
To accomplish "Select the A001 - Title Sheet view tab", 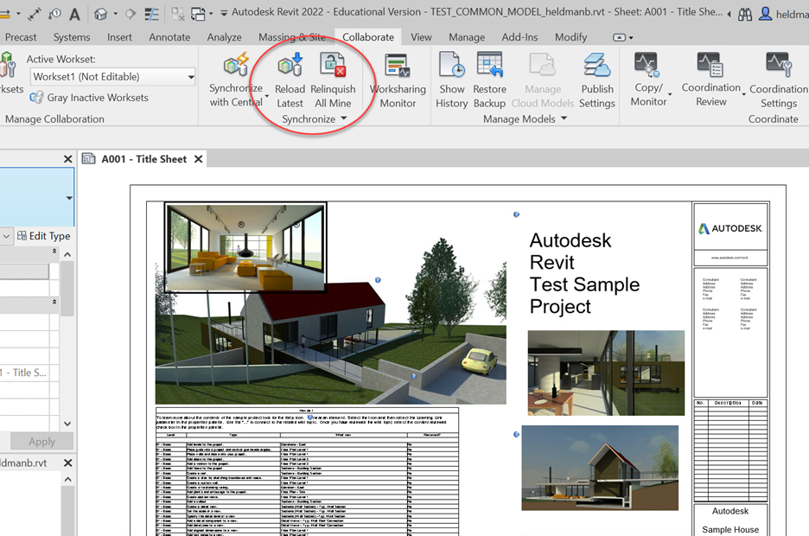I will 144,159.
